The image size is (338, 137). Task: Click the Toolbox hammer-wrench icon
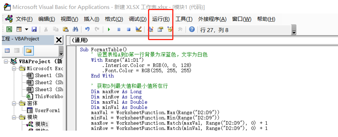click(x=180, y=30)
